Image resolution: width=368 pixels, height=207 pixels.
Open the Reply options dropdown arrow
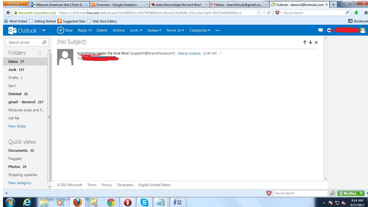[90, 30]
